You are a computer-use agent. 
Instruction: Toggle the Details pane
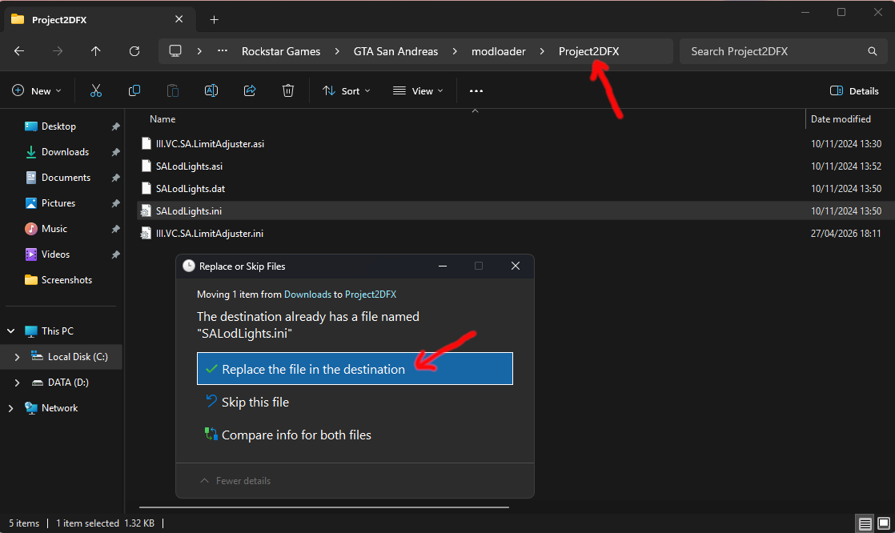click(854, 90)
